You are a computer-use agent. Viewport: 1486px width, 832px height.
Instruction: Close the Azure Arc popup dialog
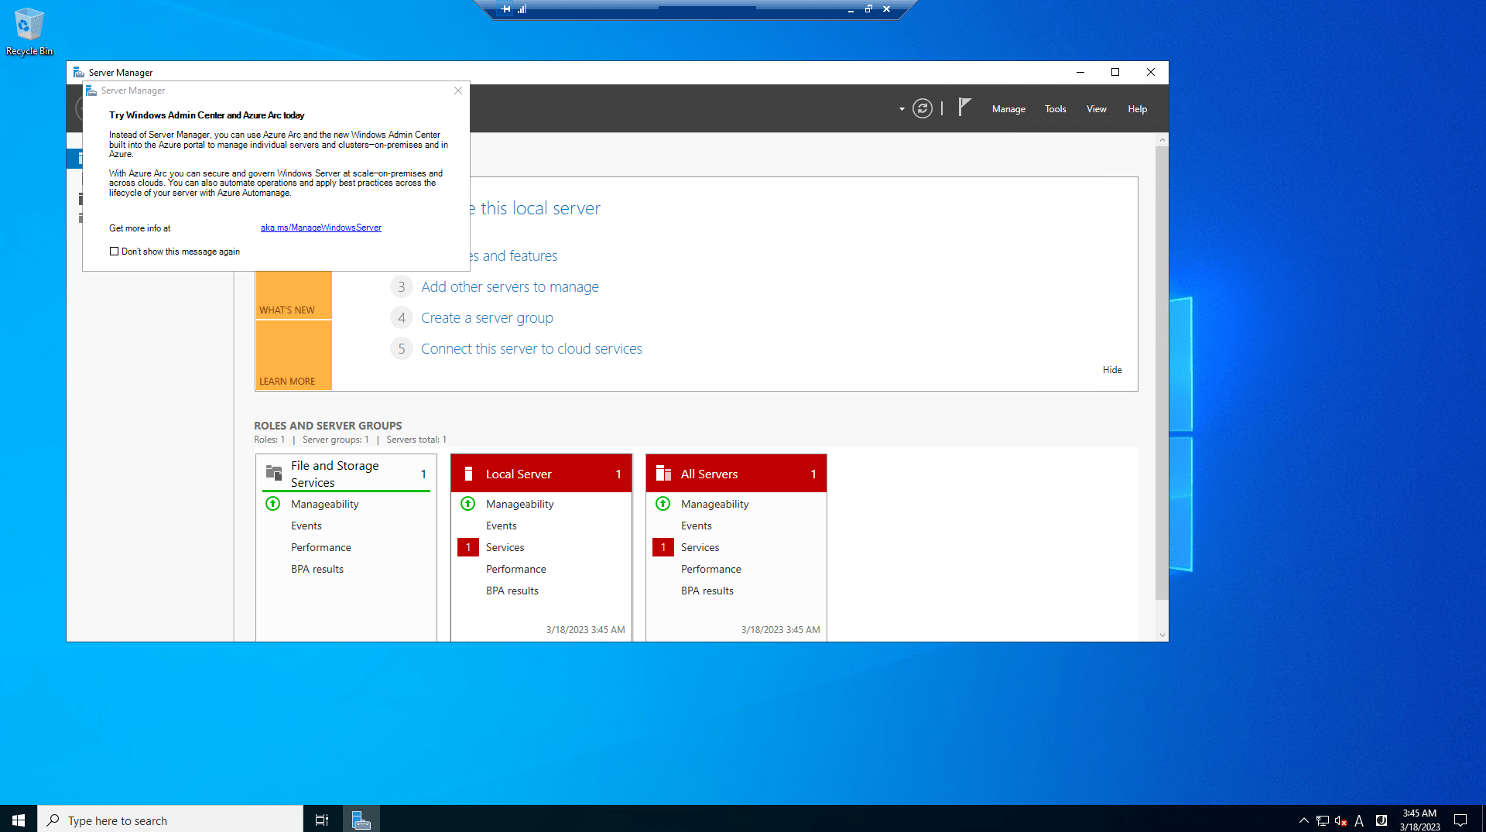(458, 91)
